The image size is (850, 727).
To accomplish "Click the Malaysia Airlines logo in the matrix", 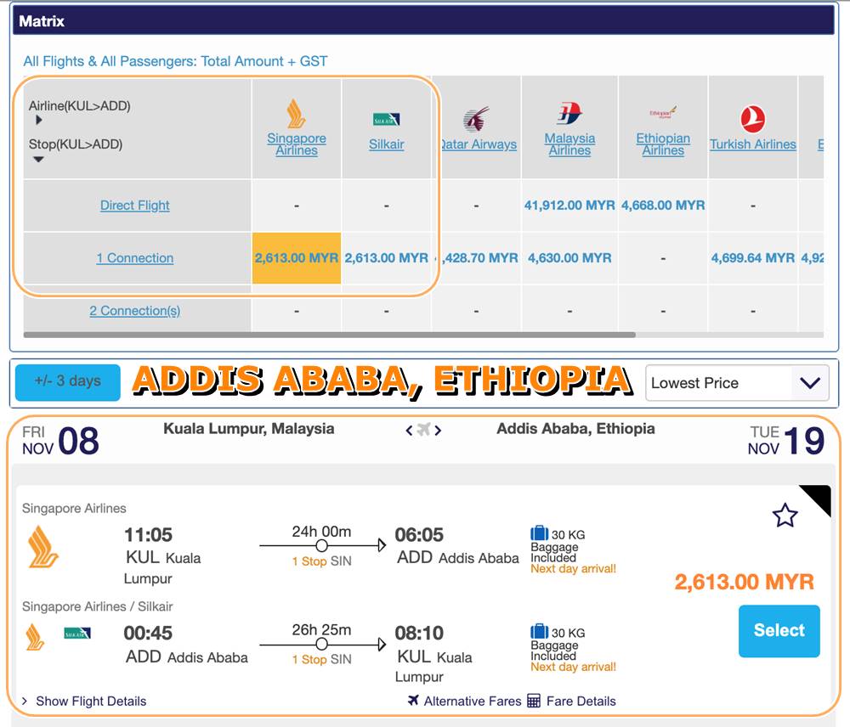I will click(x=569, y=113).
